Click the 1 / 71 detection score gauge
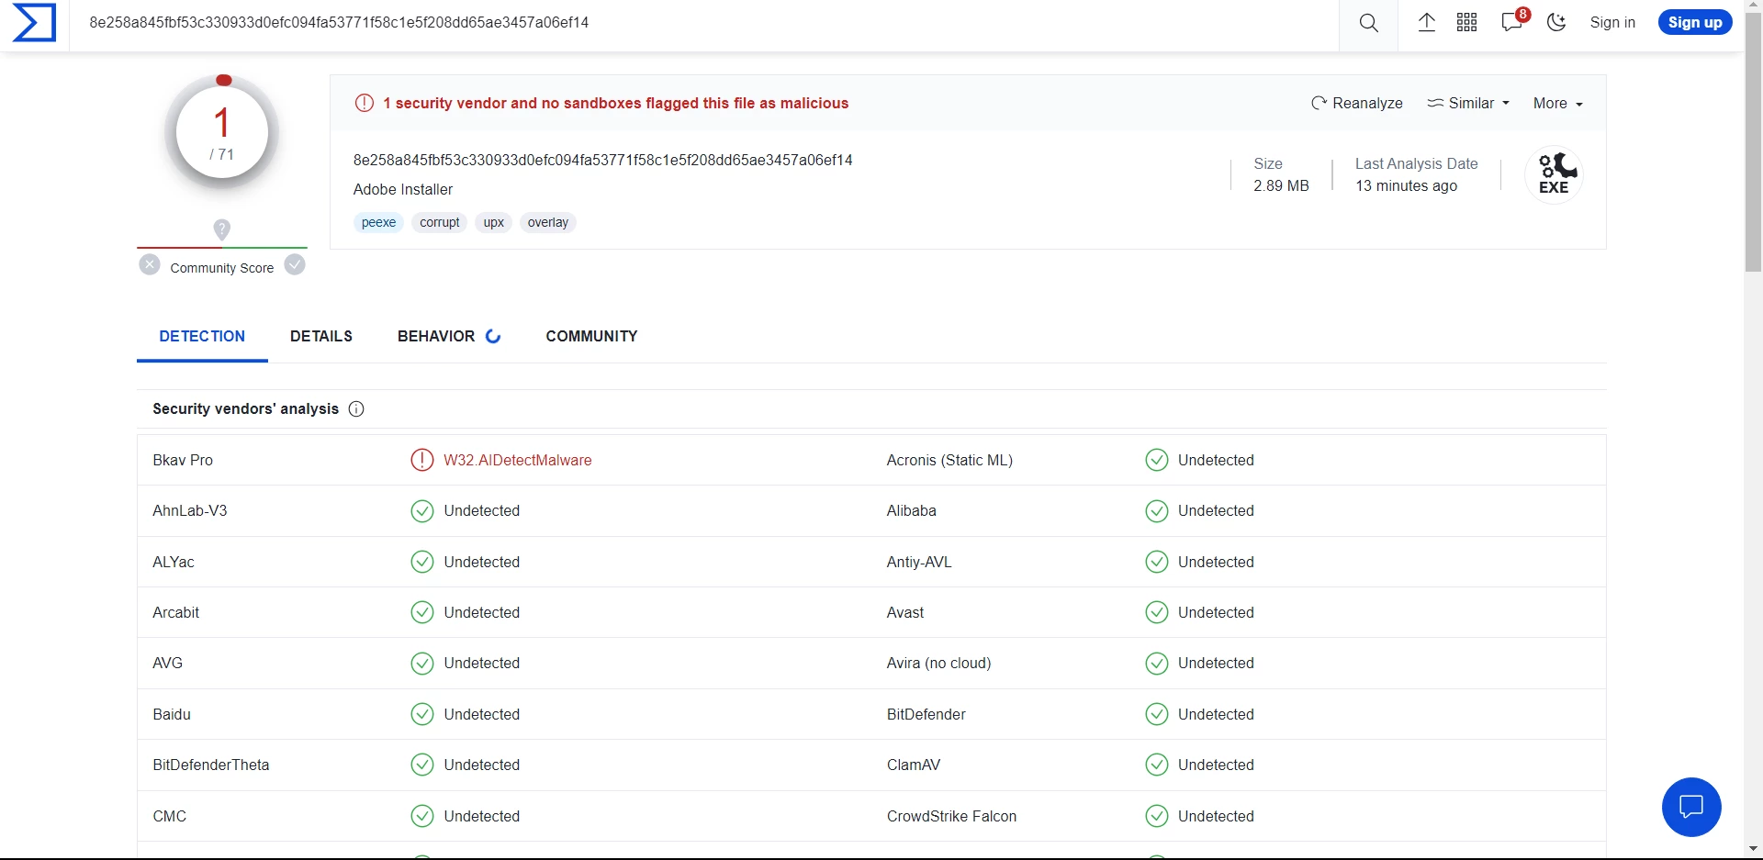 click(x=222, y=132)
